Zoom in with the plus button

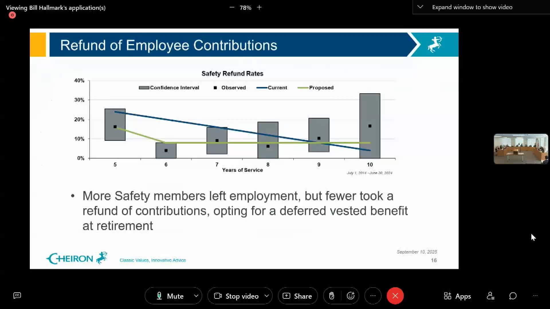(259, 7)
